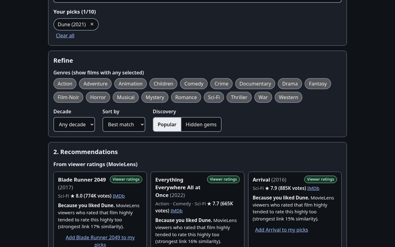The height and width of the screenshot is (247, 395).
Task: Switch to Hidden gems discovery
Action: 201,124
